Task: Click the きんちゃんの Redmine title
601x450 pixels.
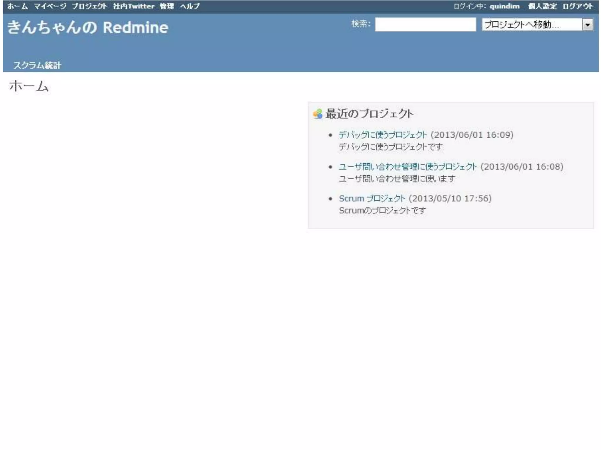Action: tap(88, 28)
